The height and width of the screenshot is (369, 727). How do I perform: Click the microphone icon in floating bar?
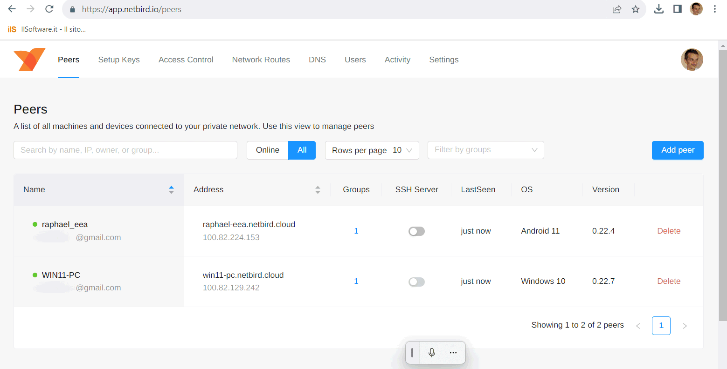tap(432, 353)
